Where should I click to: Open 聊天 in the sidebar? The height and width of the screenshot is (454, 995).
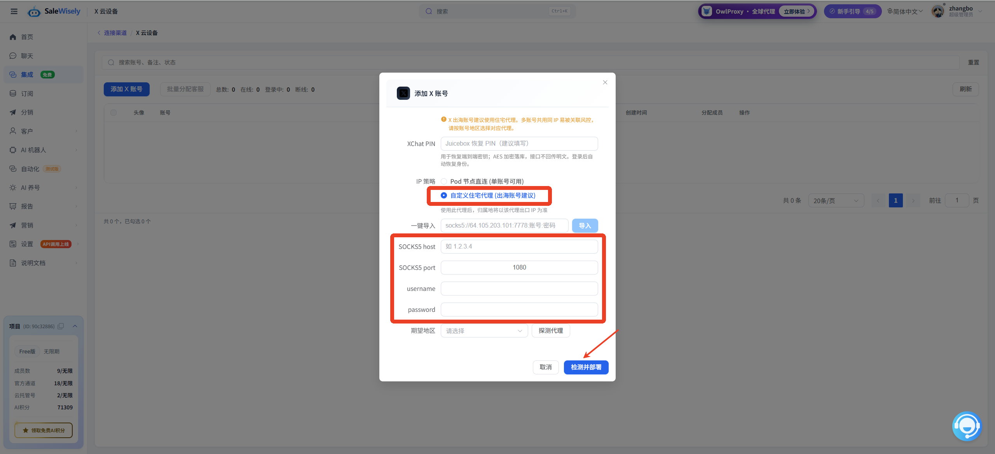pyautogui.click(x=44, y=56)
